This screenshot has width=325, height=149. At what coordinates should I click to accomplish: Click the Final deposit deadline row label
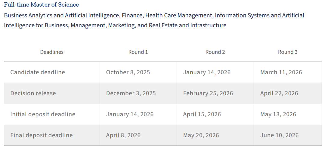[42, 135]
